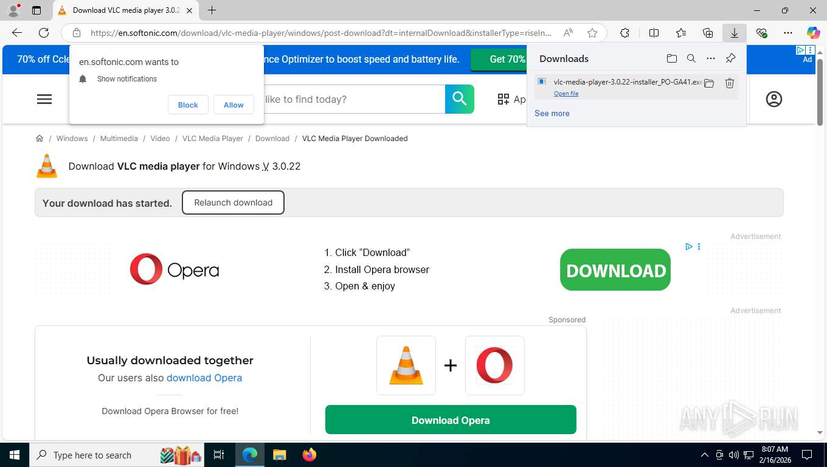Open VLC Media Player breadcrumb link
Viewport: 827px width, 467px height.
(x=213, y=139)
